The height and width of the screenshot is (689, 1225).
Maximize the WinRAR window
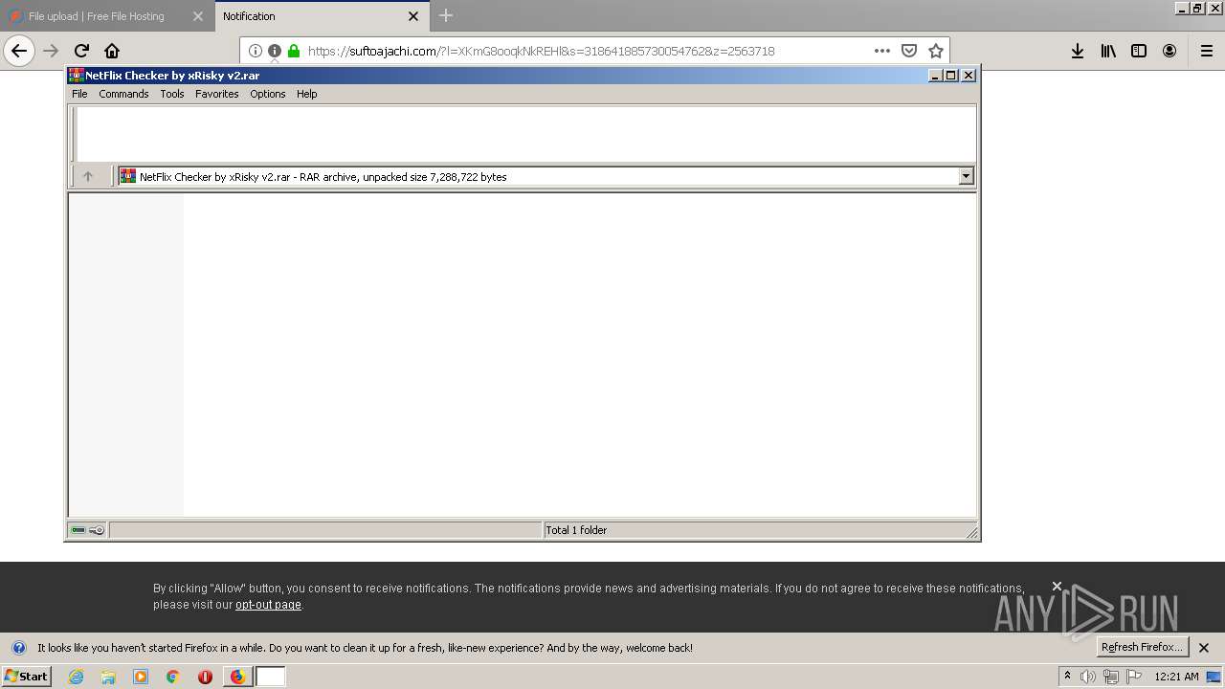(951, 76)
